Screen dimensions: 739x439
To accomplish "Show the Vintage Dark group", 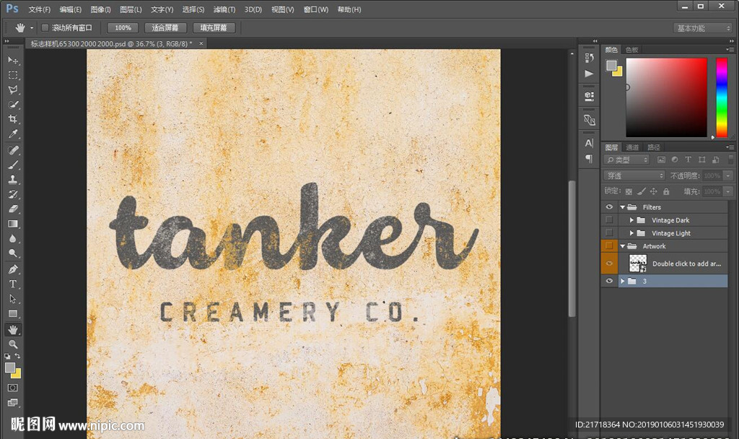I will point(609,219).
